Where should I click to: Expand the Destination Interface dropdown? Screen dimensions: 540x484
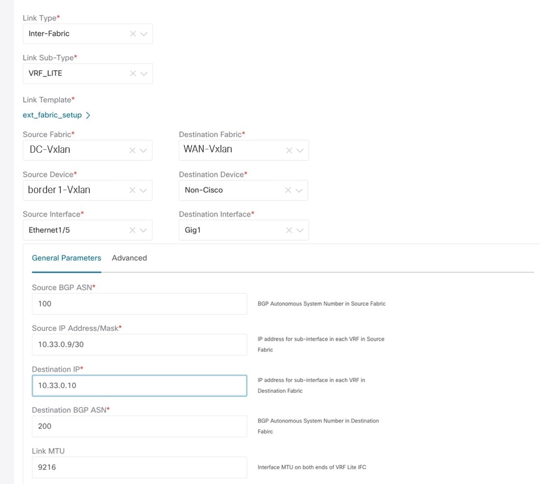300,230
